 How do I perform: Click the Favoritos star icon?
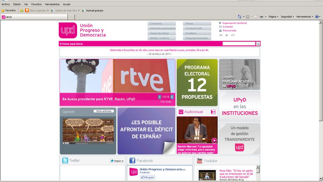[x=3, y=10]
